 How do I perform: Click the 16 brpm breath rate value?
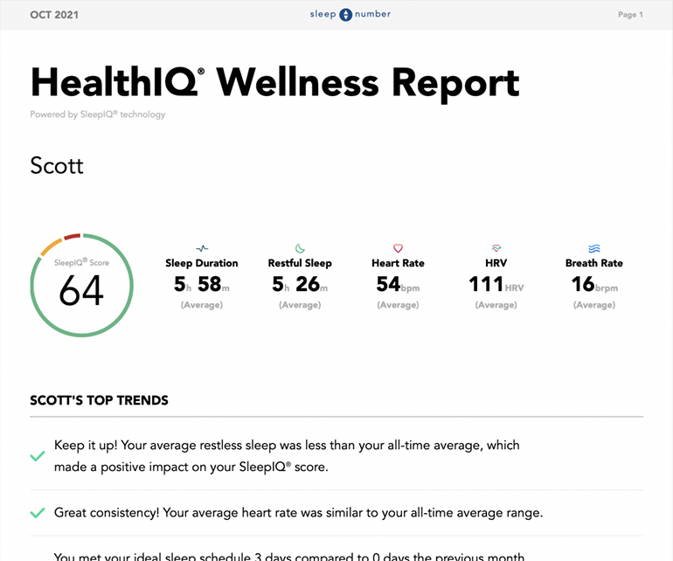click(x=594, y=284)
